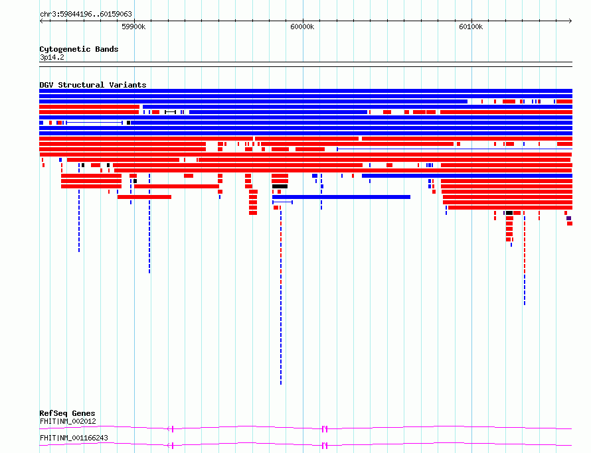Select the FHIT|NM_002012 gene label
The width and height of the screenshot is (591, 453).
coord(68,421)
